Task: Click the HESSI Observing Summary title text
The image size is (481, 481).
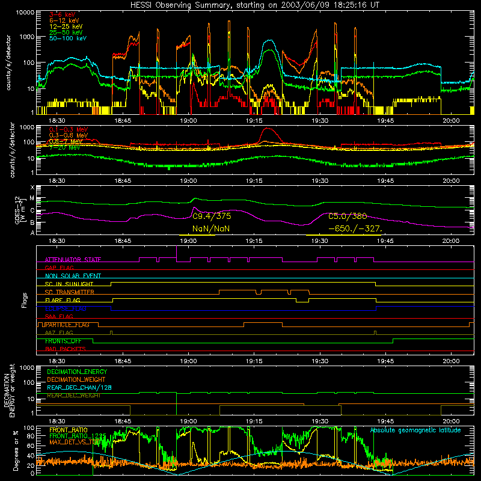Action: [255, 5]
